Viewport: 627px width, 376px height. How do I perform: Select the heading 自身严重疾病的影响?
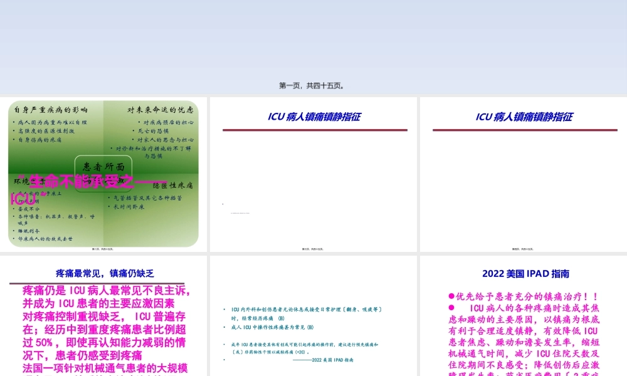click(51, 110)
